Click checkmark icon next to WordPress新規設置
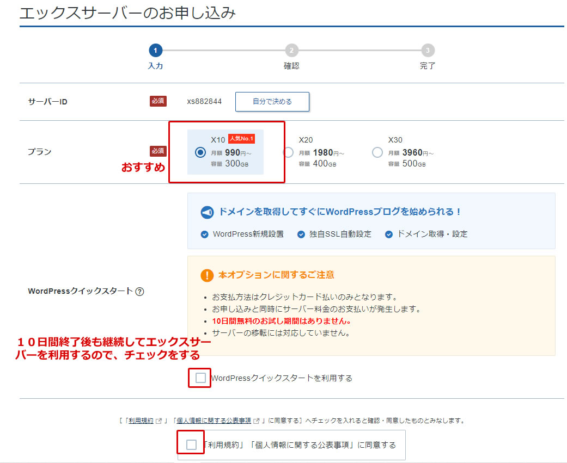 point(204,234)
